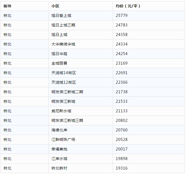
Task: Select the price 23169
Action: (x=121, y=63)
